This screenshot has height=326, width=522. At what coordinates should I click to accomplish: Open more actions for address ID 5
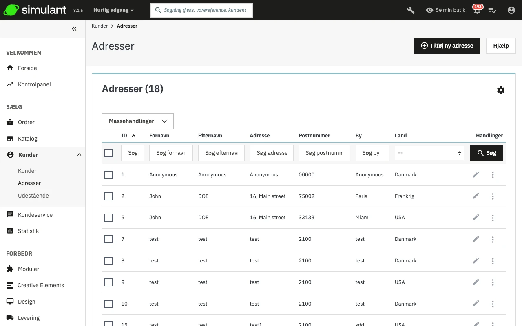click(x=493, y=218)
